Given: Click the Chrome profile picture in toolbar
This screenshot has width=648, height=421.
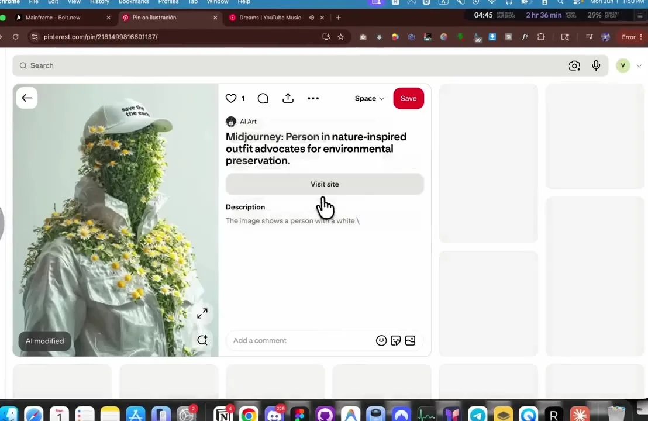Looking at the screenshot, I should tap(605, 37).
